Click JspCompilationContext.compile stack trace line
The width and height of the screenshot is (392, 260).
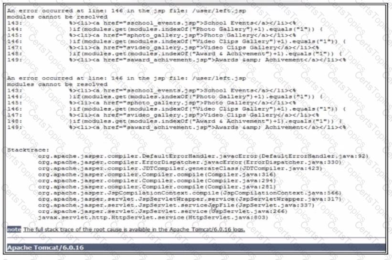click(x=190, y=193)
